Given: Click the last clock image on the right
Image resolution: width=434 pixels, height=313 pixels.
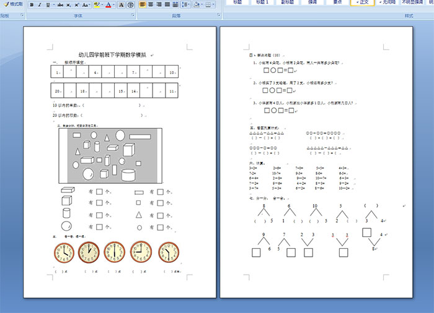Looking at the screenshot, I should coord(169,252).
